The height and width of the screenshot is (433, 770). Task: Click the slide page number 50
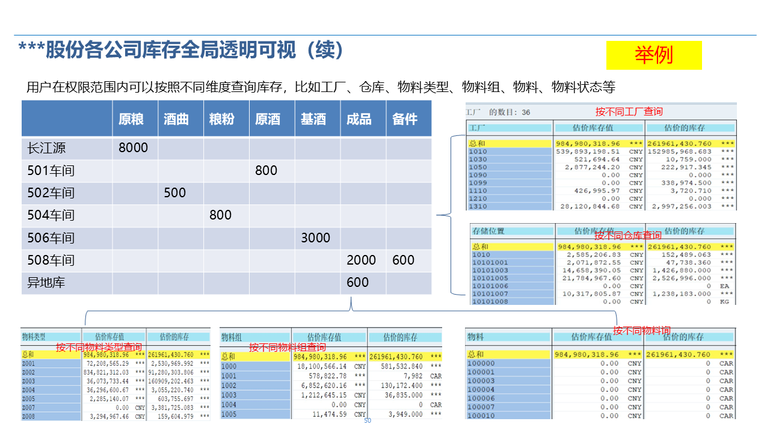coord(368,421)
